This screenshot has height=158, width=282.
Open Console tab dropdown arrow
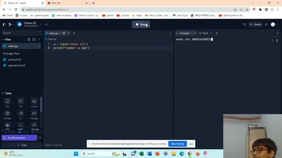pos(191,33)
